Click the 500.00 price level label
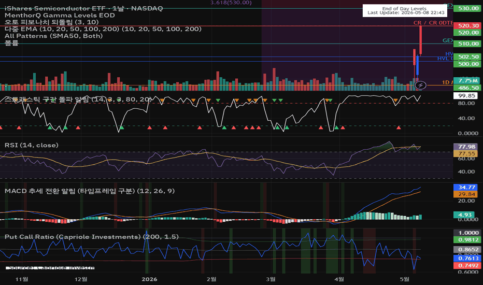This screenshot has width=483, height=285. pyautogui.click(x=468, y=64)
